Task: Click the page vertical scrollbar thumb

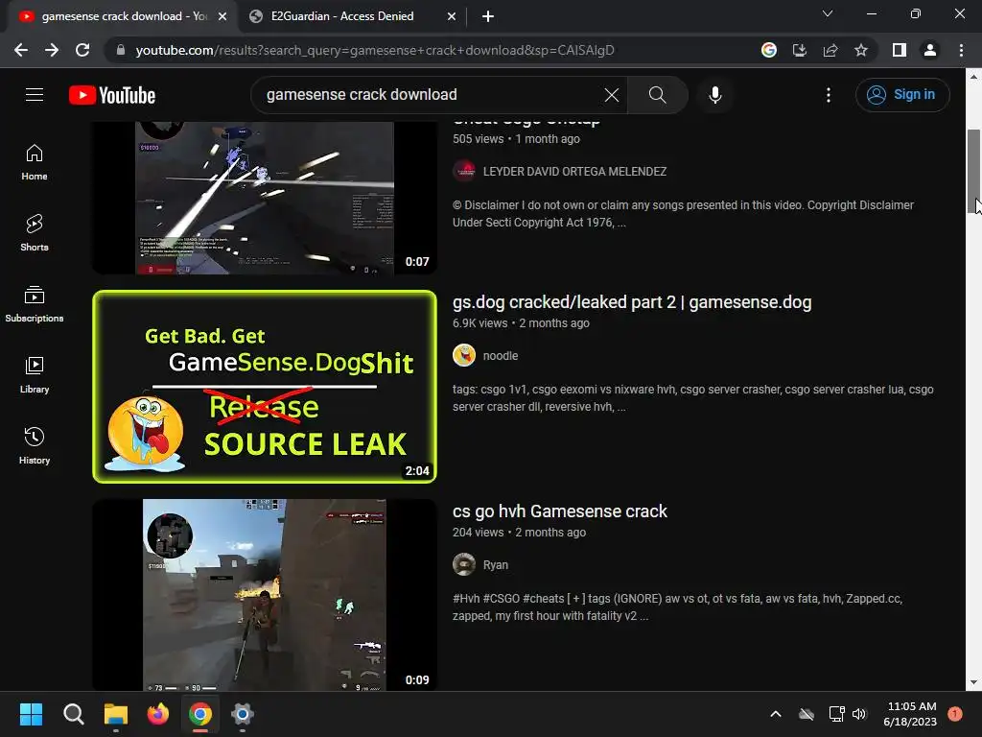Action: point(973,172)
